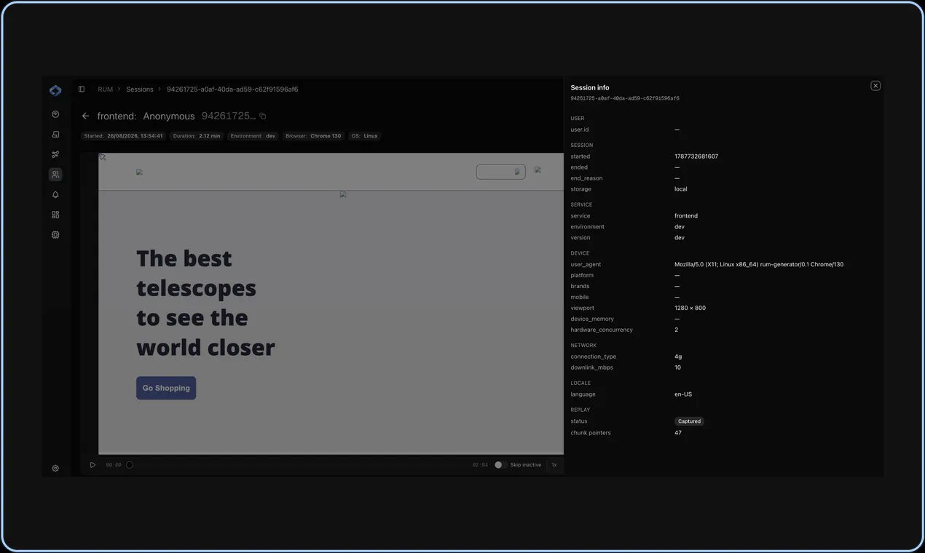Click the OS Linux chip

click(x=365, y=136)
